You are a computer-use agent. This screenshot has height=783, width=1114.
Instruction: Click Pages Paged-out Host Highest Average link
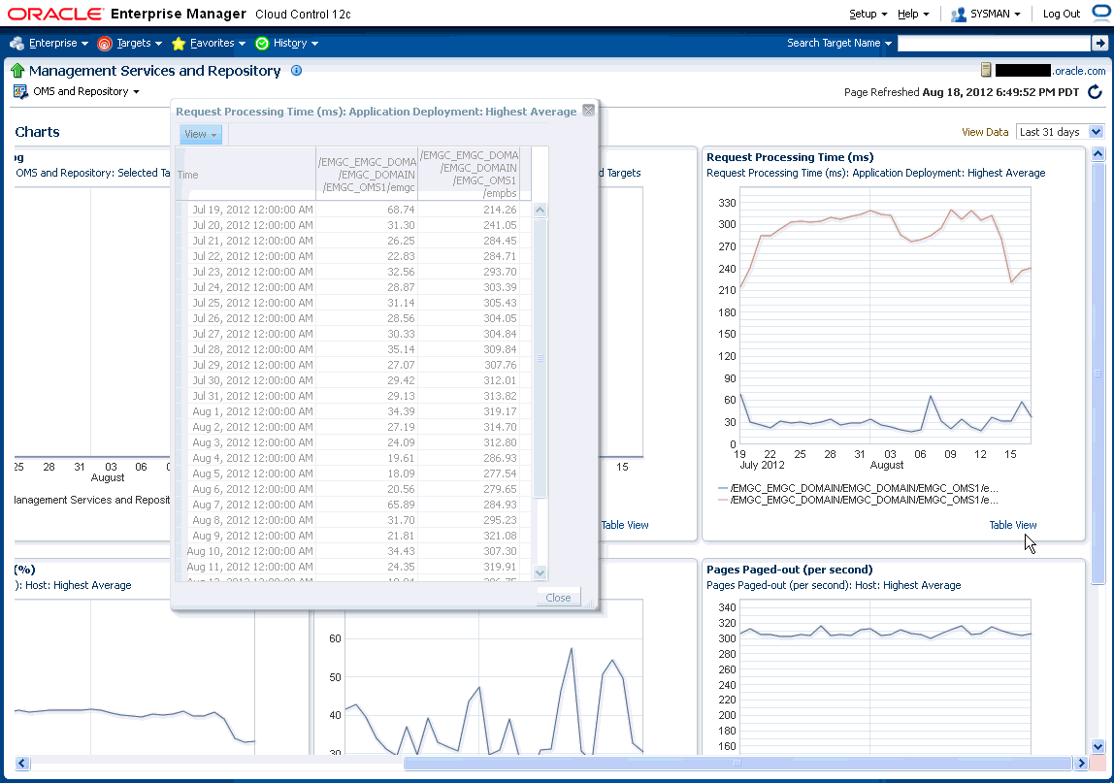(x=834, y=585)
